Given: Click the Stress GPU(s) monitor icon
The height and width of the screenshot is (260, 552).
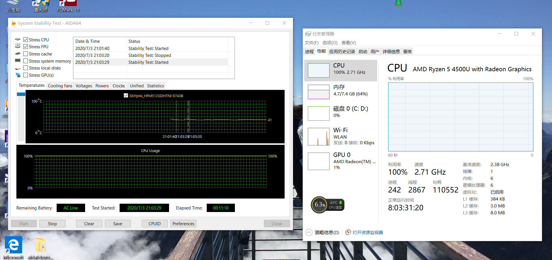Looking at the screenshot, I should tap(18, 75).
